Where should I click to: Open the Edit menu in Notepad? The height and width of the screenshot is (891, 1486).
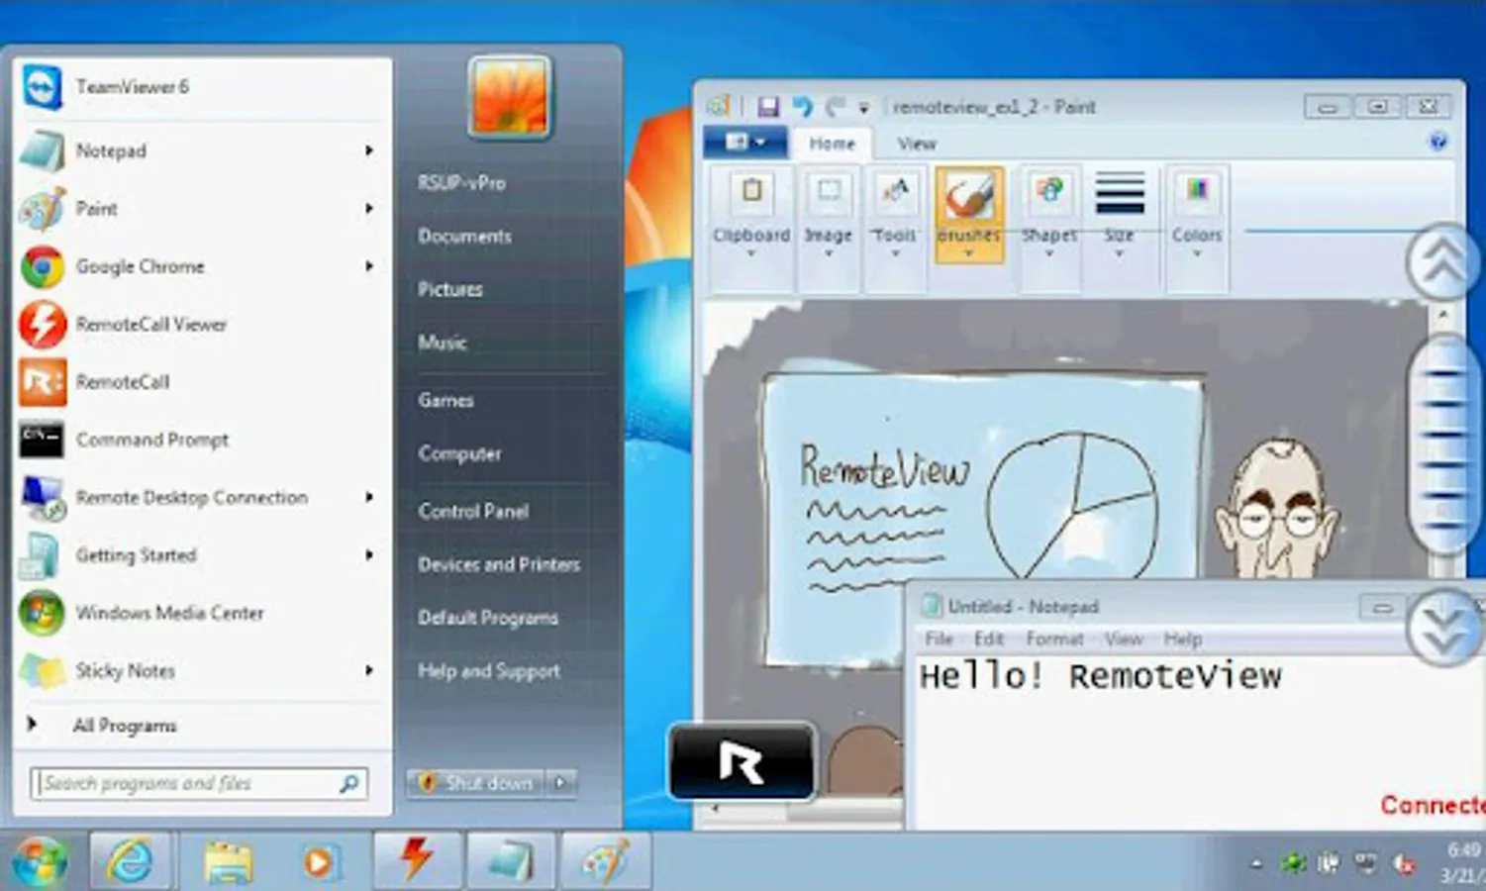[989, 639]
